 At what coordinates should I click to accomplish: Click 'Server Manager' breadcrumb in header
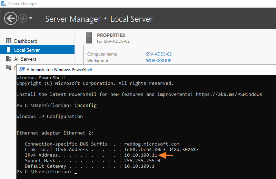pos(73,19)
